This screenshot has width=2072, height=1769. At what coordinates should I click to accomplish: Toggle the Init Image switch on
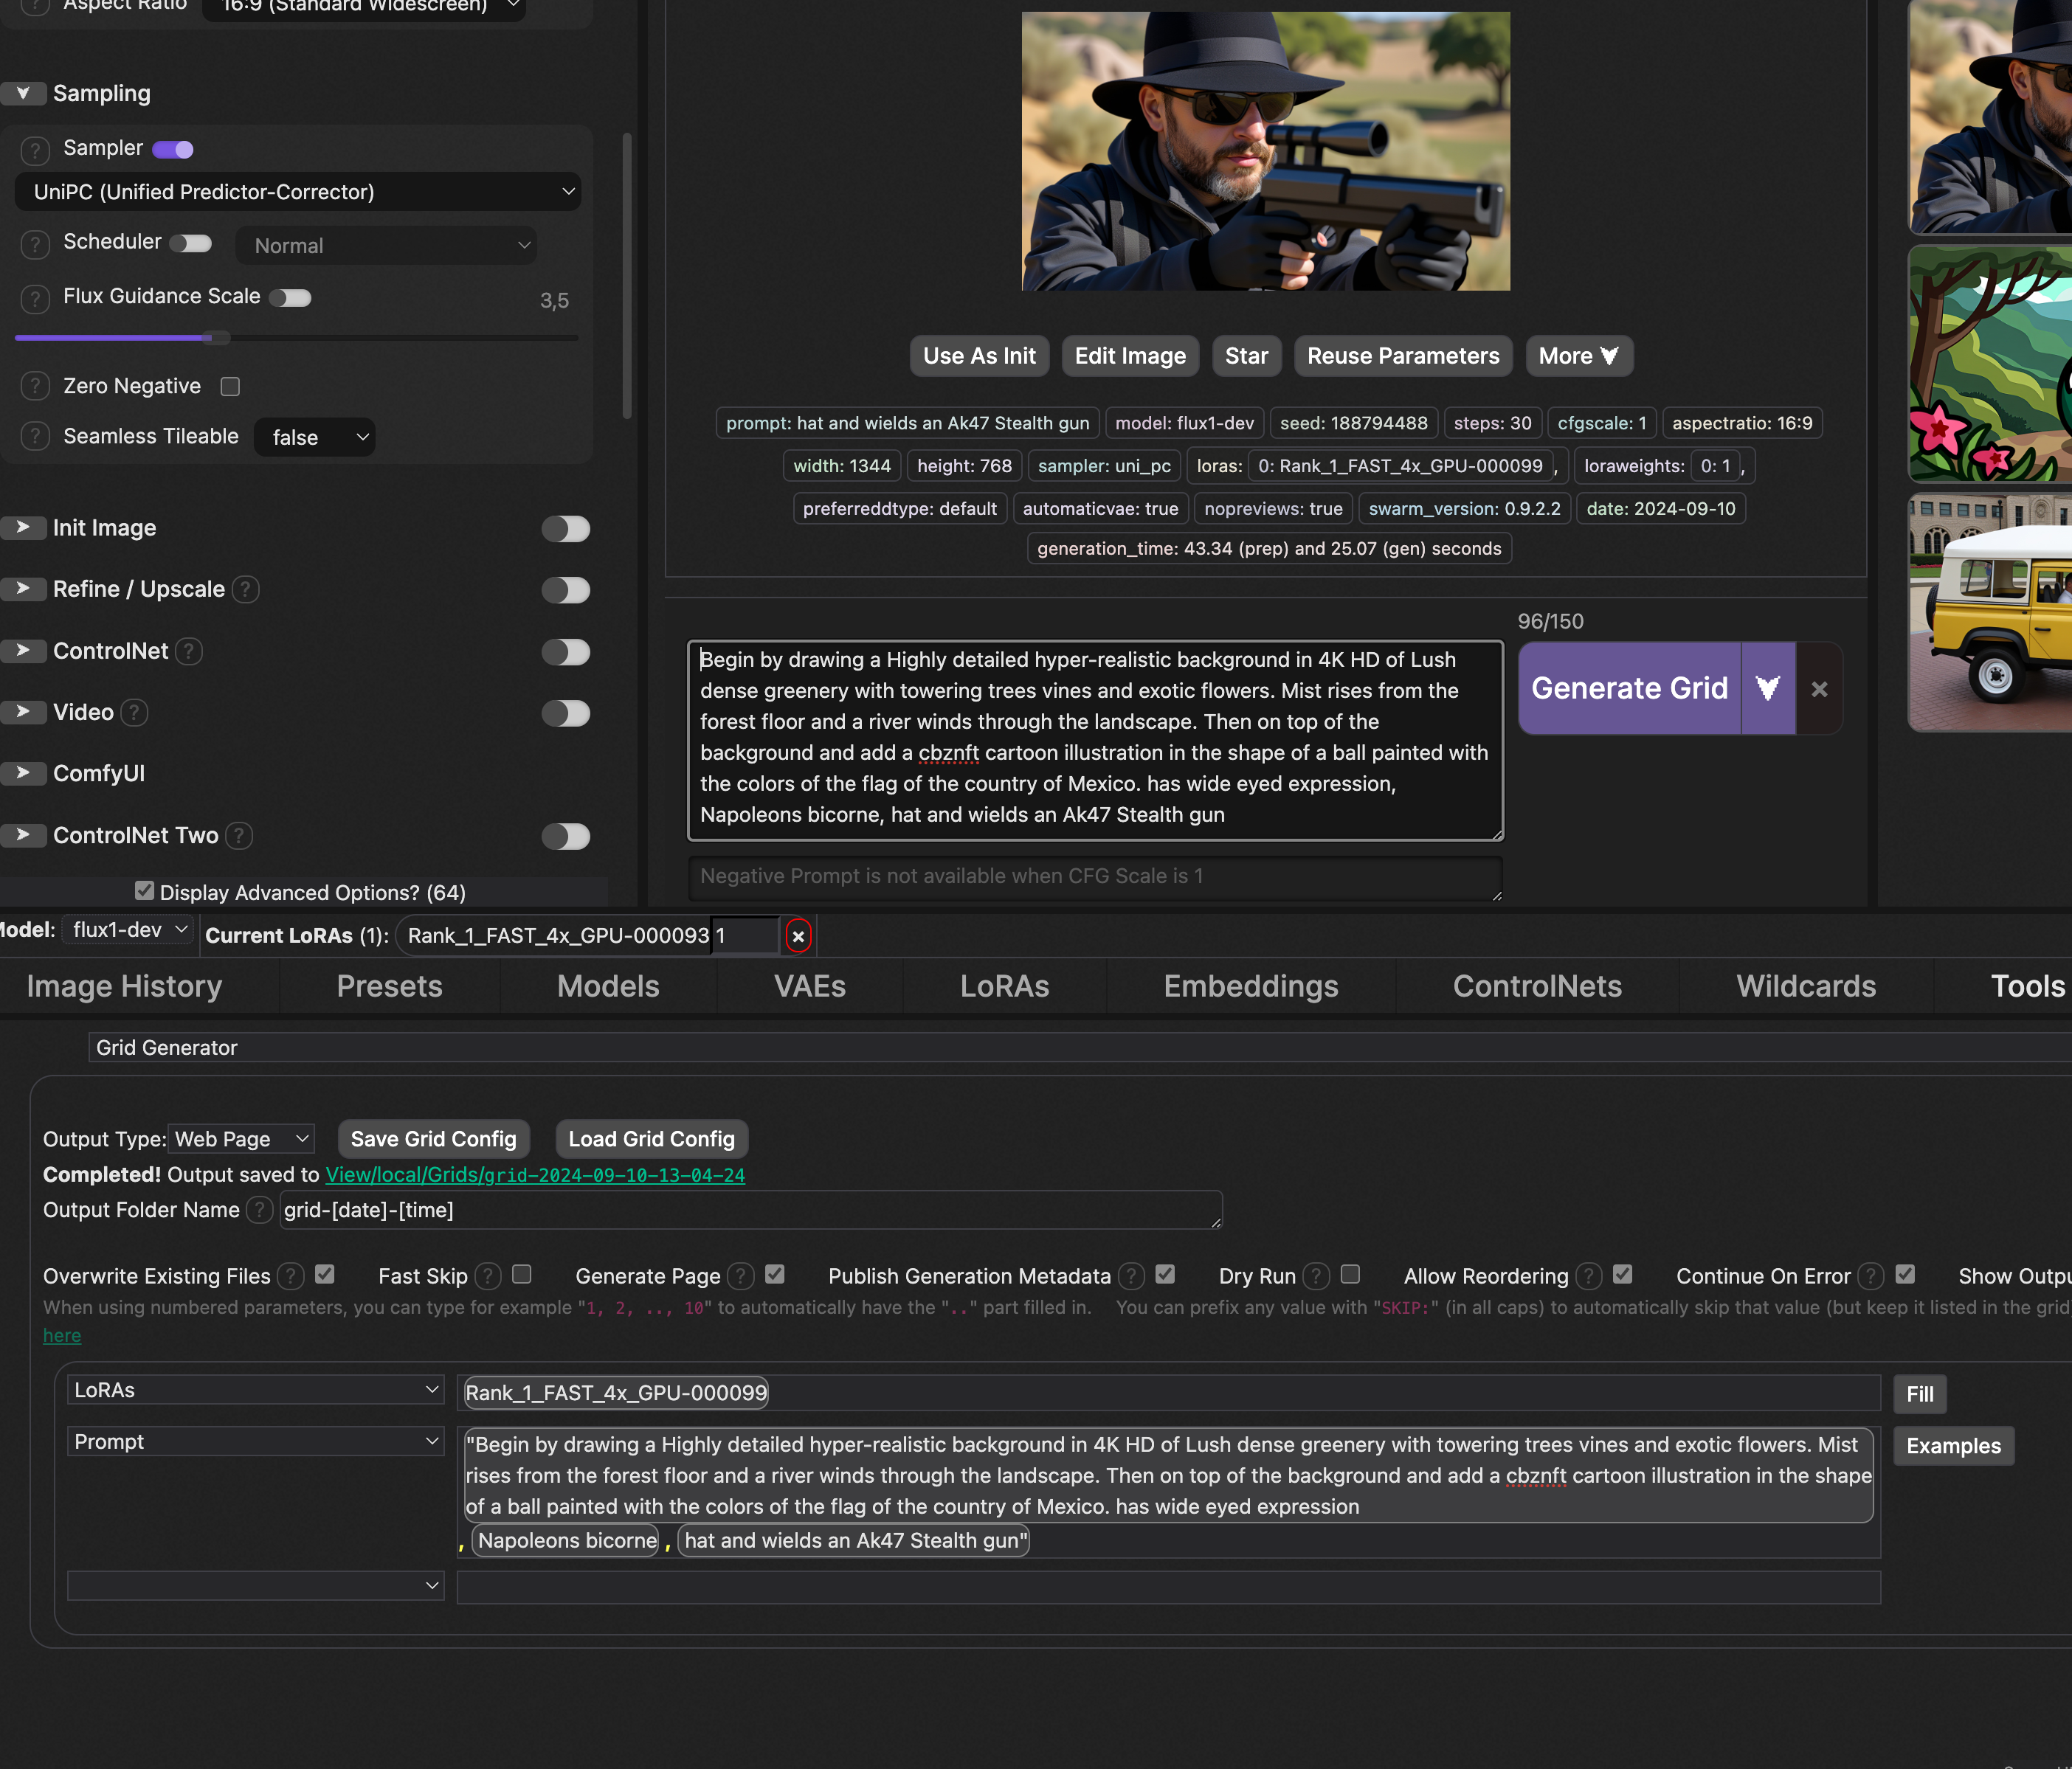coord(566,529)
